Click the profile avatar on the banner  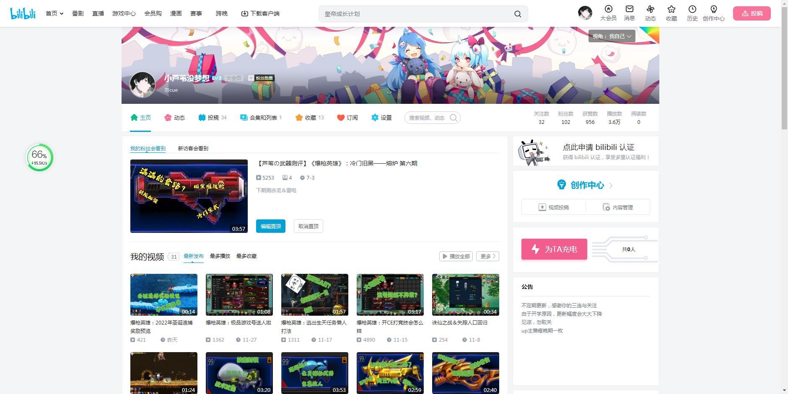(143, 85)
